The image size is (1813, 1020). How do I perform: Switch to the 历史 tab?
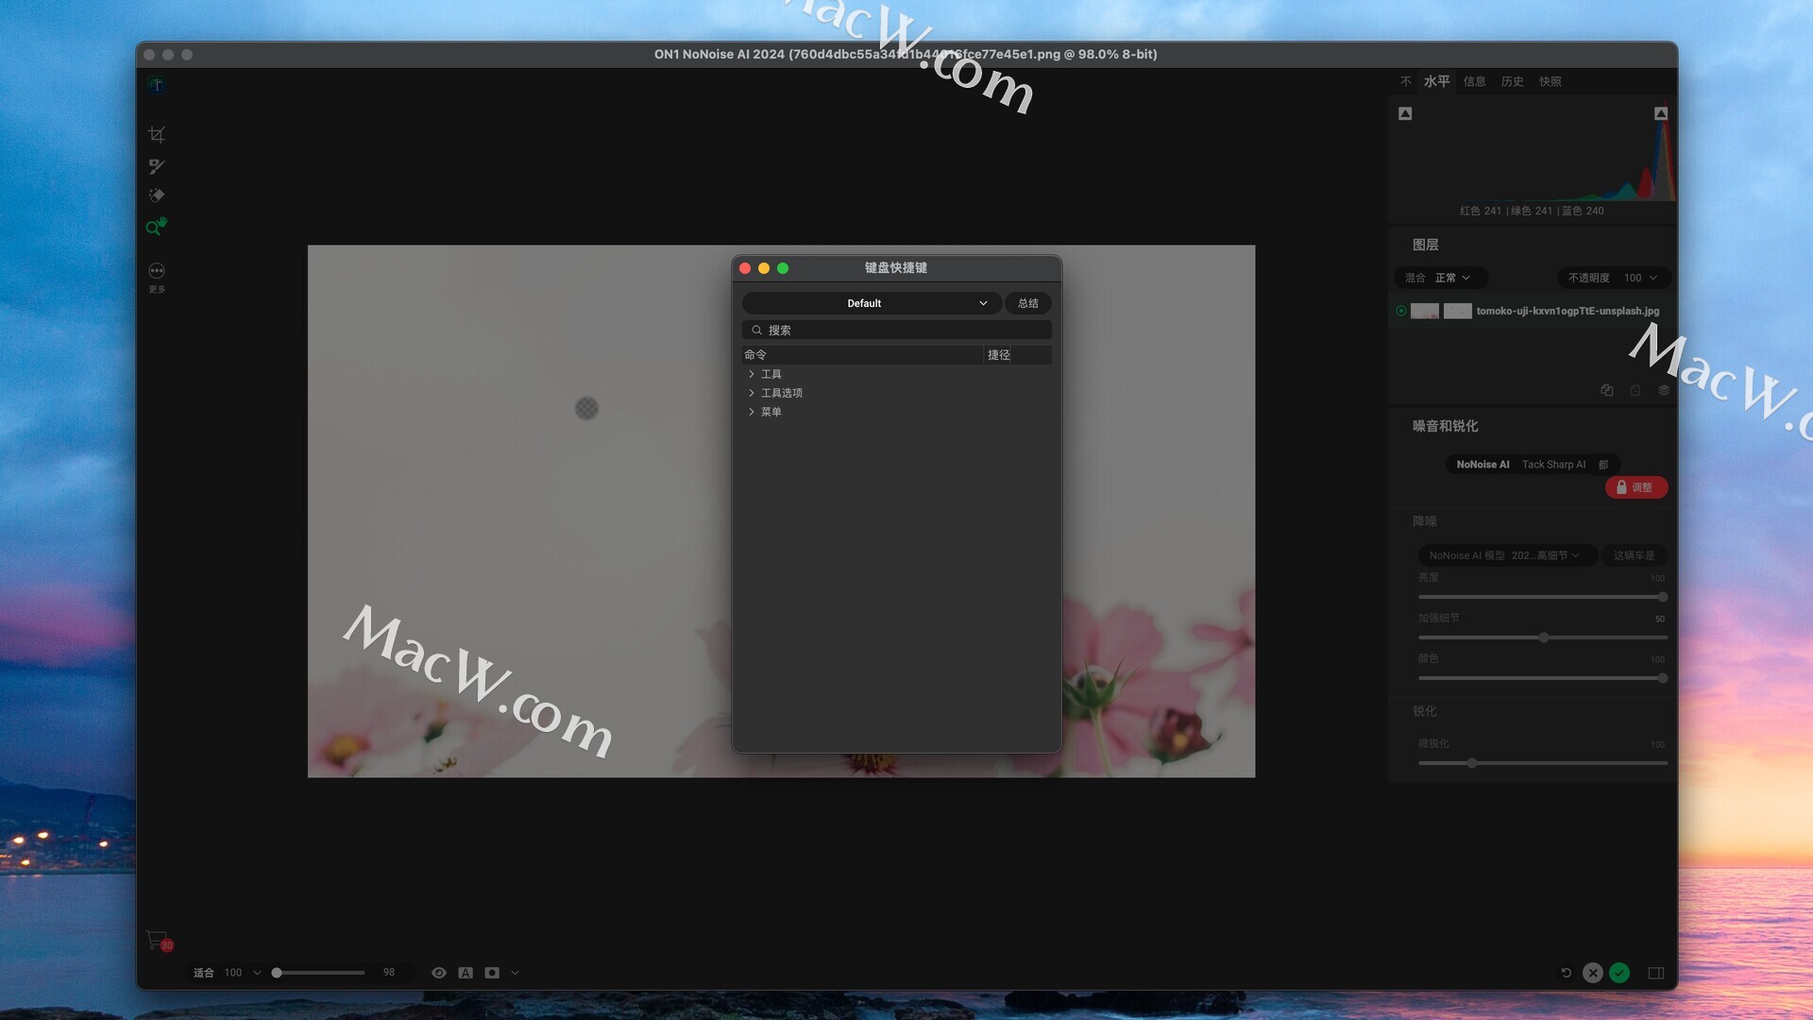pyautogui.click(x=1513, y=81)
